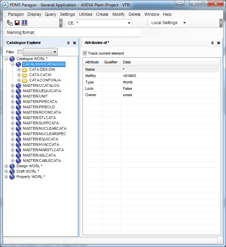Open the Local Settings dropdown arrow
Viewport: 226px width, 247px height.
pyautogui.click(x=184, y=23)
